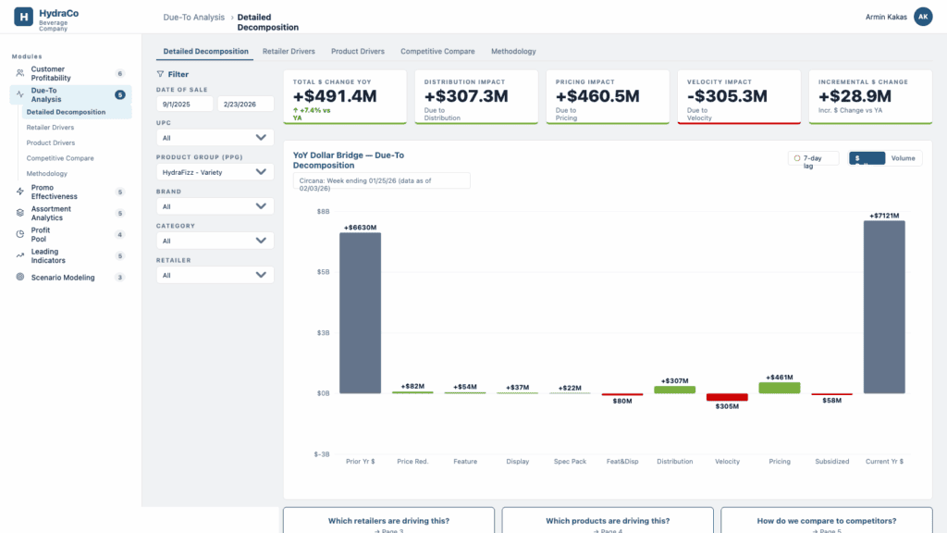The image size is (947, 533).
Task: Click the Customer Profitability people icon
Action: [x=20, y=74]
